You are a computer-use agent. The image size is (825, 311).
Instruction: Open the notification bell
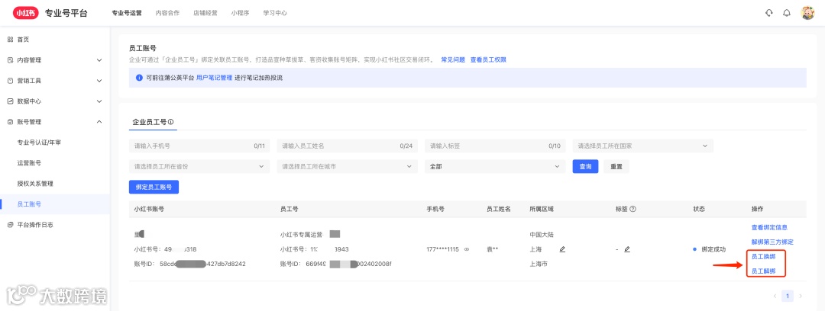[x=787, y=13]
